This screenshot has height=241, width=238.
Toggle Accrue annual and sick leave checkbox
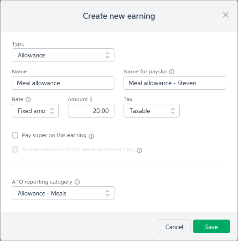pyautogui.click(x=15, y=149)
